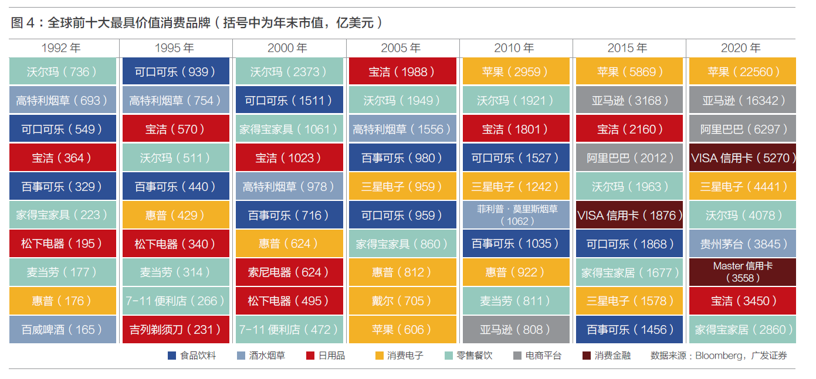Click the 日用品 red legend swatch
The width and height of the screenshot is (816, 379).
tap(310, 356)
